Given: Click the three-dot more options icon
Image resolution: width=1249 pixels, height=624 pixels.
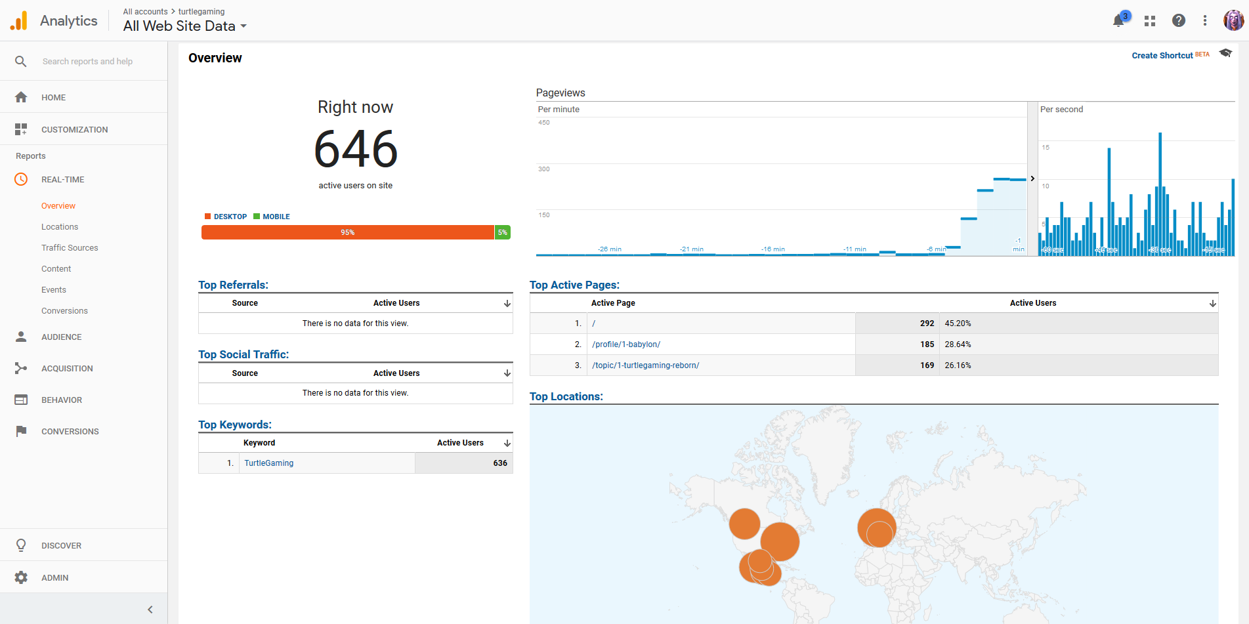Looking at the screenshot, I should [x=1204, y=21].
